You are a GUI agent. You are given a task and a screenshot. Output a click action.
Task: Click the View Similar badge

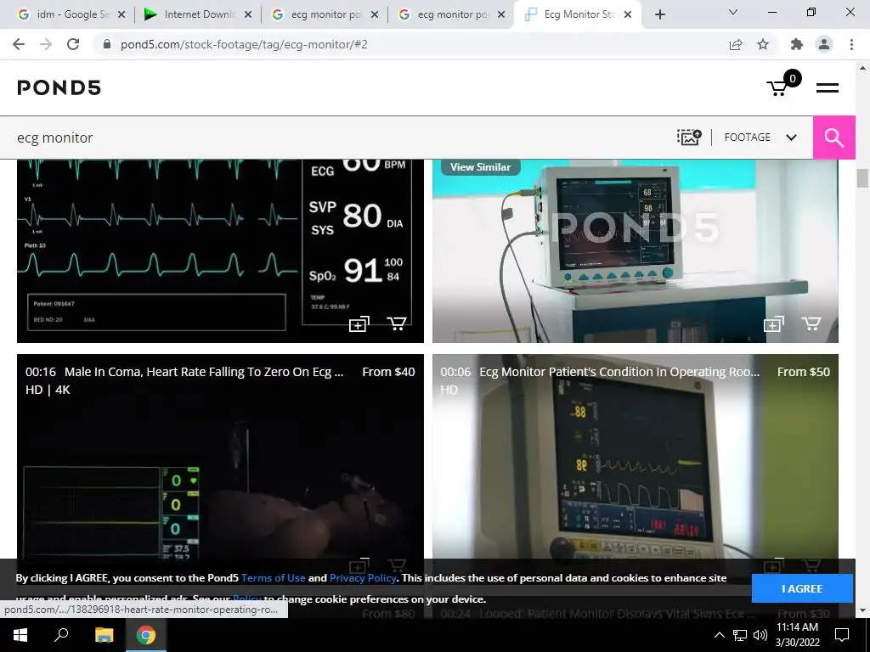[x=481, y=167]
